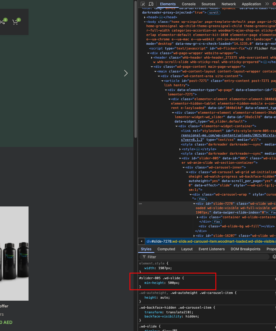Open the reensignal-me.com stylesheet link

tap(228, 135)
